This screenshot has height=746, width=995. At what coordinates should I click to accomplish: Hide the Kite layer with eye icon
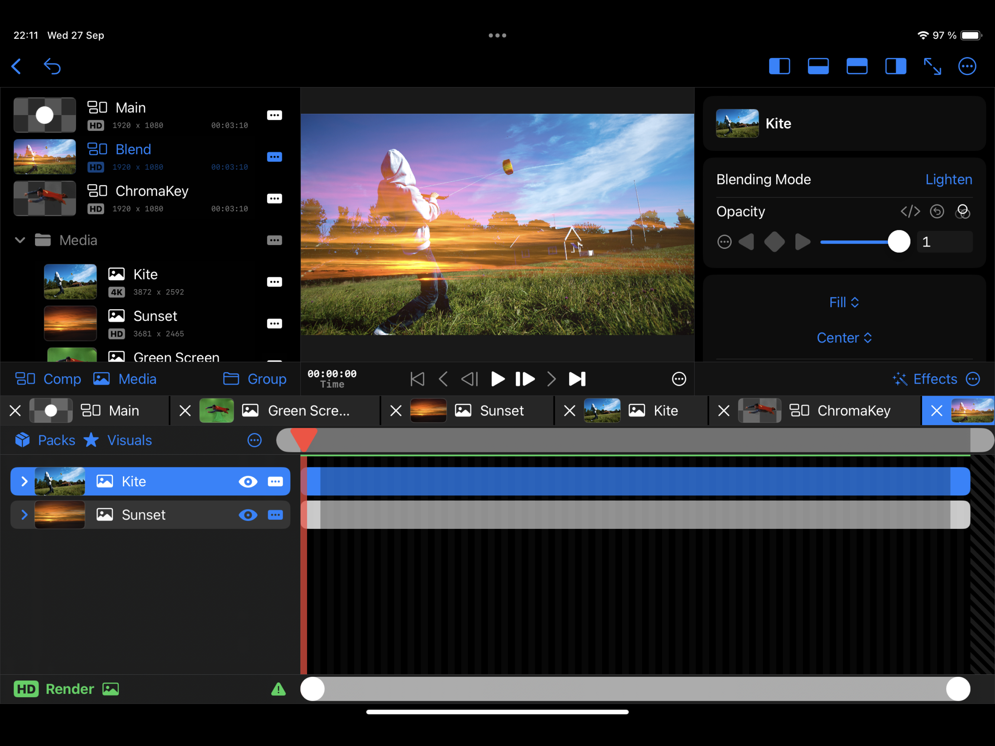(x=248, y=482)
